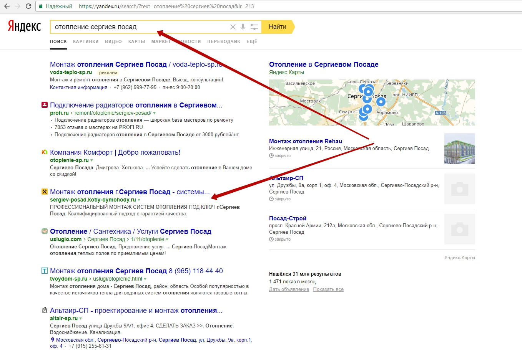
Task: Click the Найти search button
Action: click(278, 27)
